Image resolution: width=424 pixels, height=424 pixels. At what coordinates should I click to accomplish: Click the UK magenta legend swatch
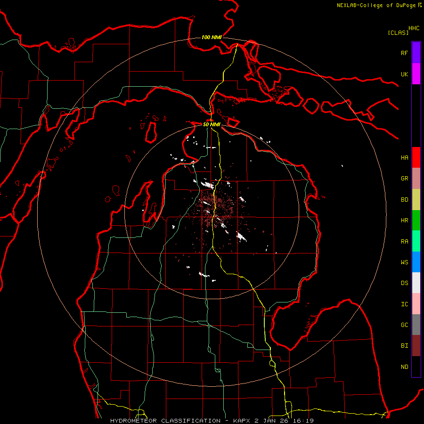416,74
